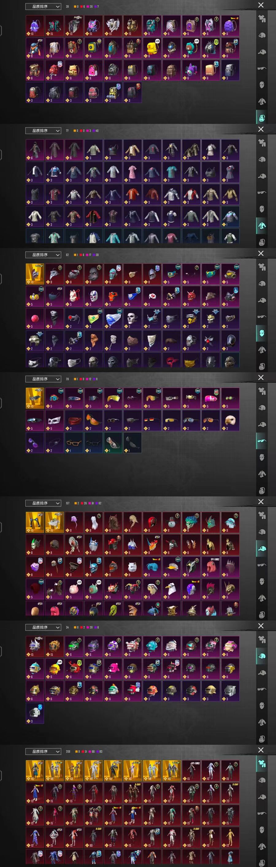
Task: Close the inventory panel showing 28 items
Action: [261, 378]
